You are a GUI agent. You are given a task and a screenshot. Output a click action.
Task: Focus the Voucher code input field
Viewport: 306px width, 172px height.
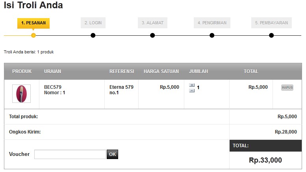(70, 154)
